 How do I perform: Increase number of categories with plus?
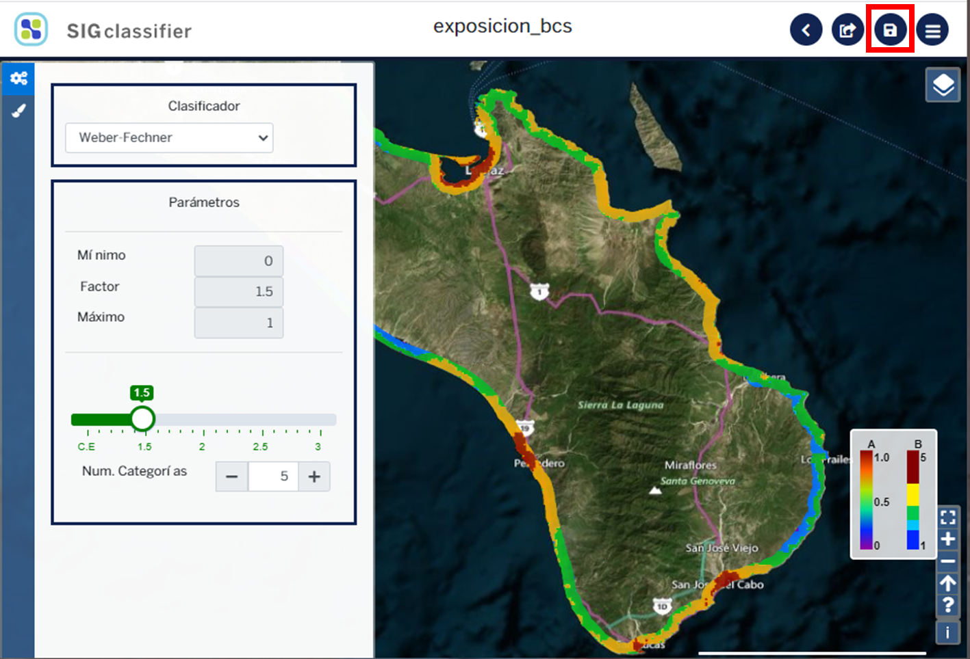(x=314, y=476)
